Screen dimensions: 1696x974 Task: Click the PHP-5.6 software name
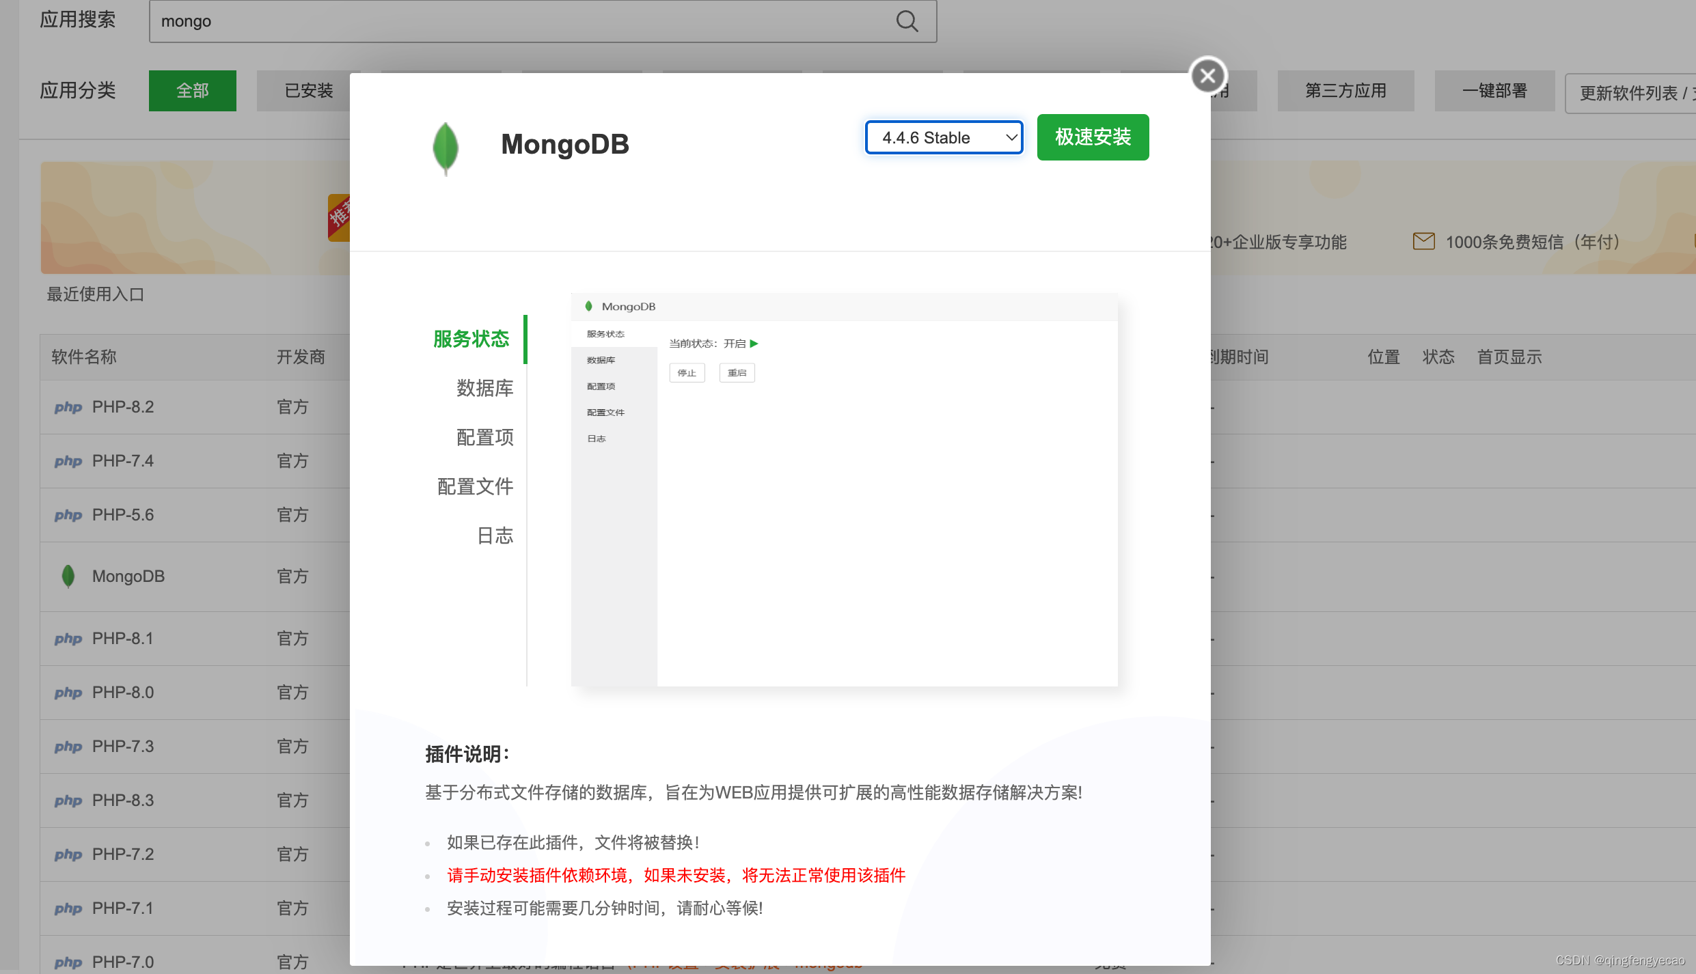point(123,515)
